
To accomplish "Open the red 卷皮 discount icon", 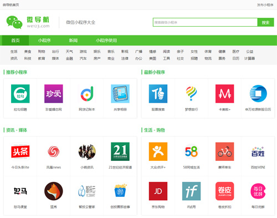I will tap(225, 191).
